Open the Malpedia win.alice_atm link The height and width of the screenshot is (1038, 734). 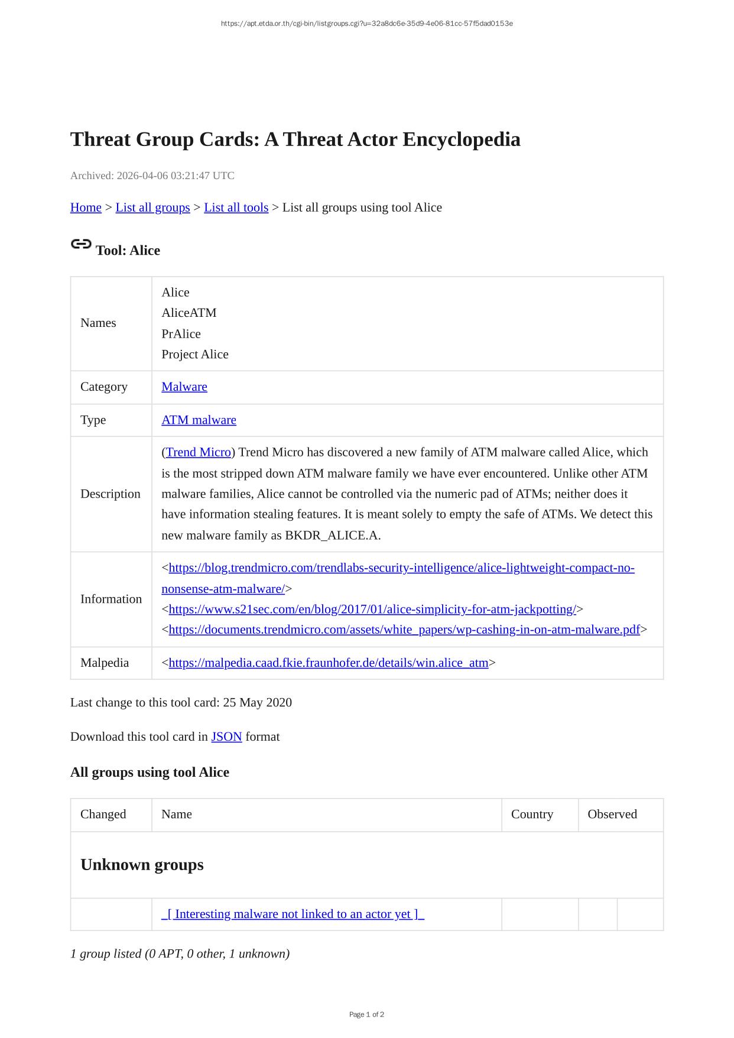point(329,663)
